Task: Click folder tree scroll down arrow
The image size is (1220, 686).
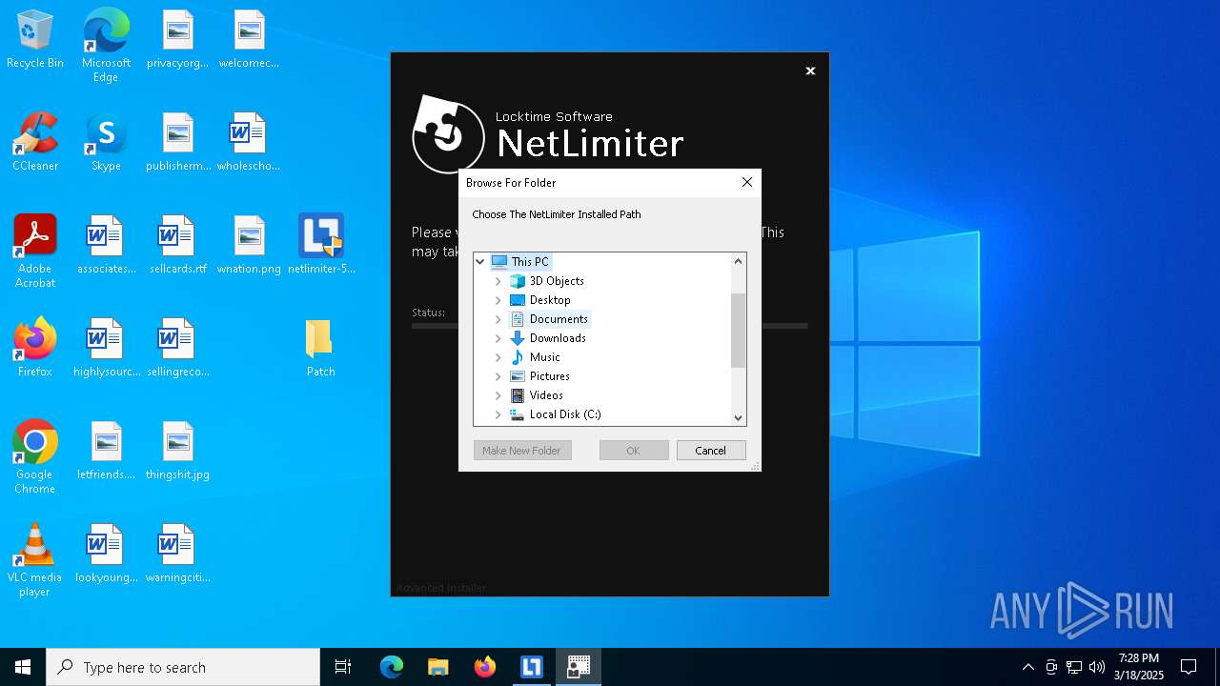Action: pyautogui.click(x=738, y=417)
